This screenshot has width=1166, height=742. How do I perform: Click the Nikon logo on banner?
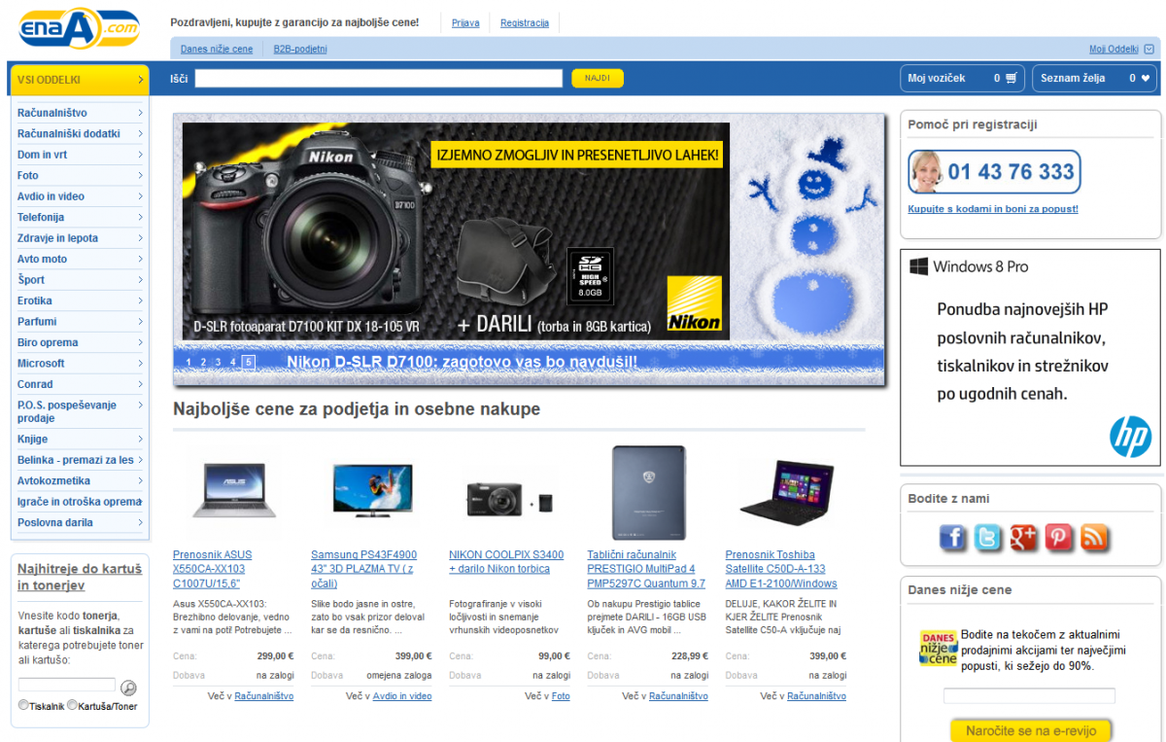(x=694, y=304)
